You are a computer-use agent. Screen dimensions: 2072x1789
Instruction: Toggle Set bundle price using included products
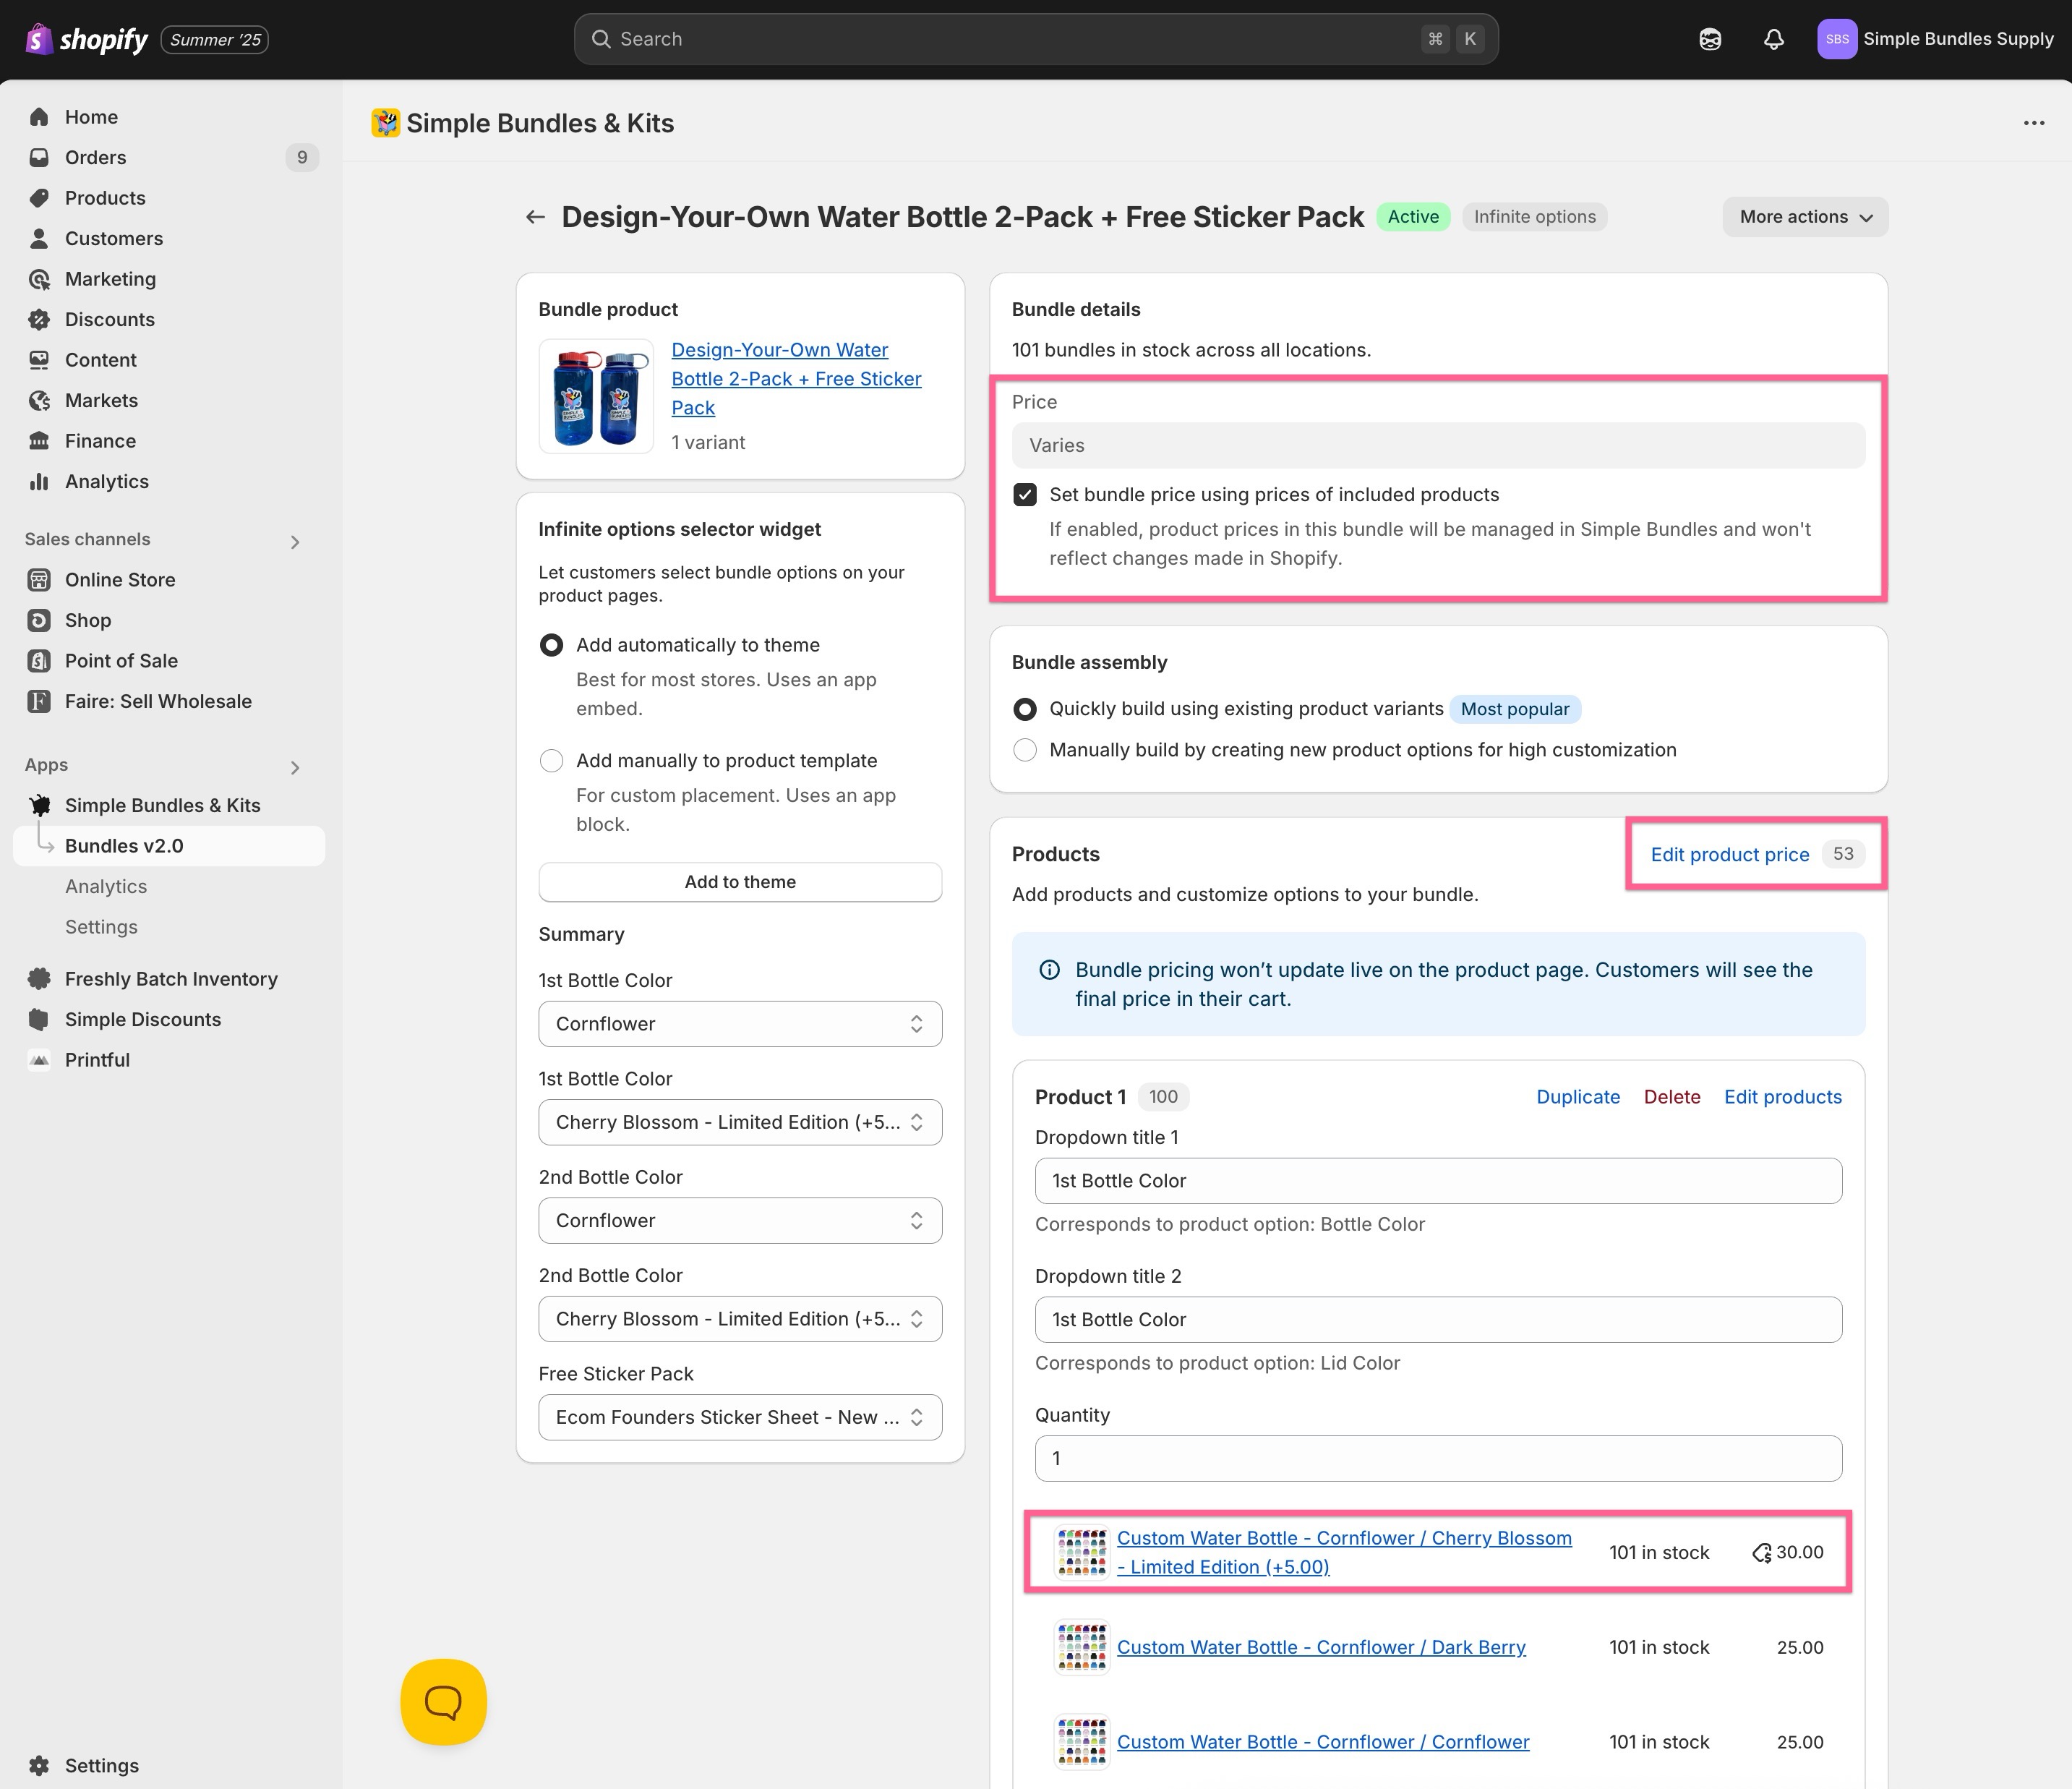click(1025, 495)
